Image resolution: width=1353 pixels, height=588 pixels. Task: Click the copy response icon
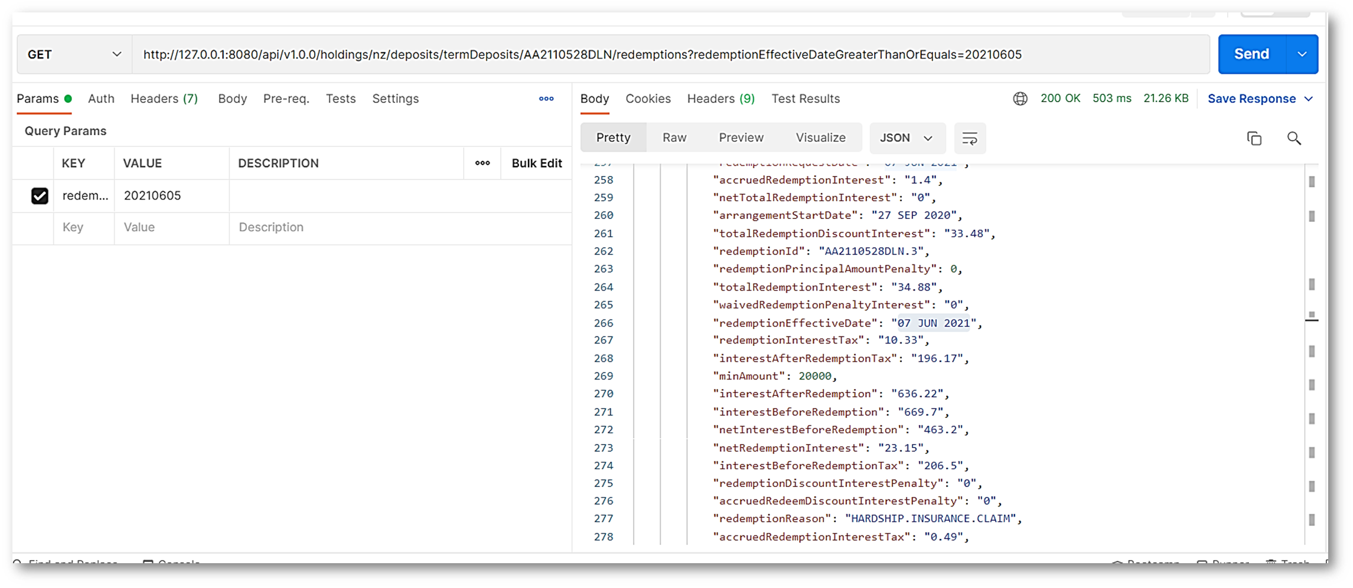coord(1254,138)
